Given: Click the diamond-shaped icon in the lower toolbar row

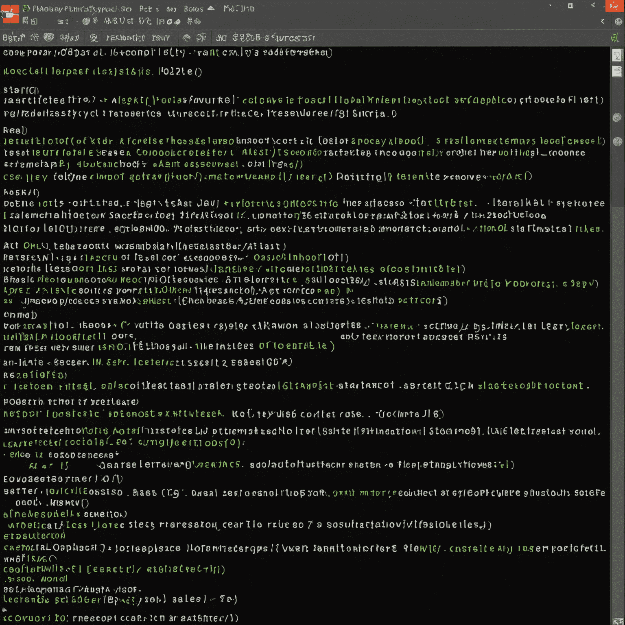Looking at the screenshot, I should (x=186, y=38).
